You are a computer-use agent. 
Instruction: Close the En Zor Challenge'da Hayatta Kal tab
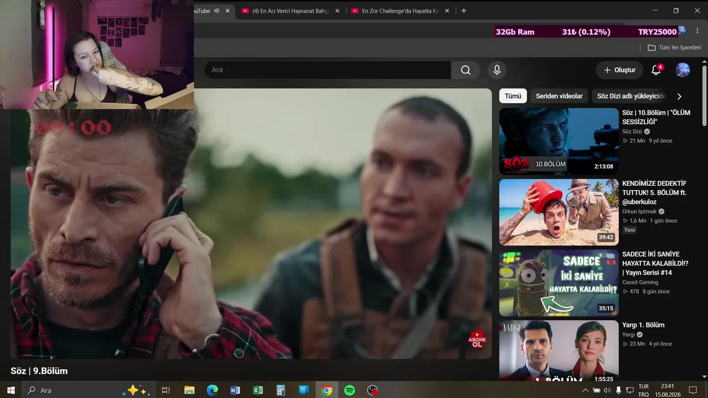pyautogui.click(x=447, y=11)
